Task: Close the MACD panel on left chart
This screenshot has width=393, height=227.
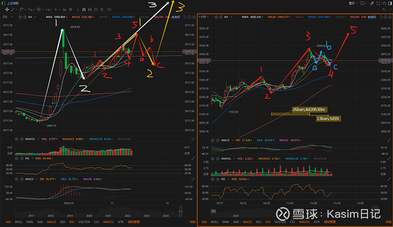Action: [22, 179]
